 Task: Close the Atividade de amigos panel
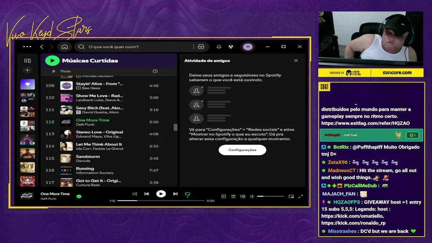coord(296,61)
